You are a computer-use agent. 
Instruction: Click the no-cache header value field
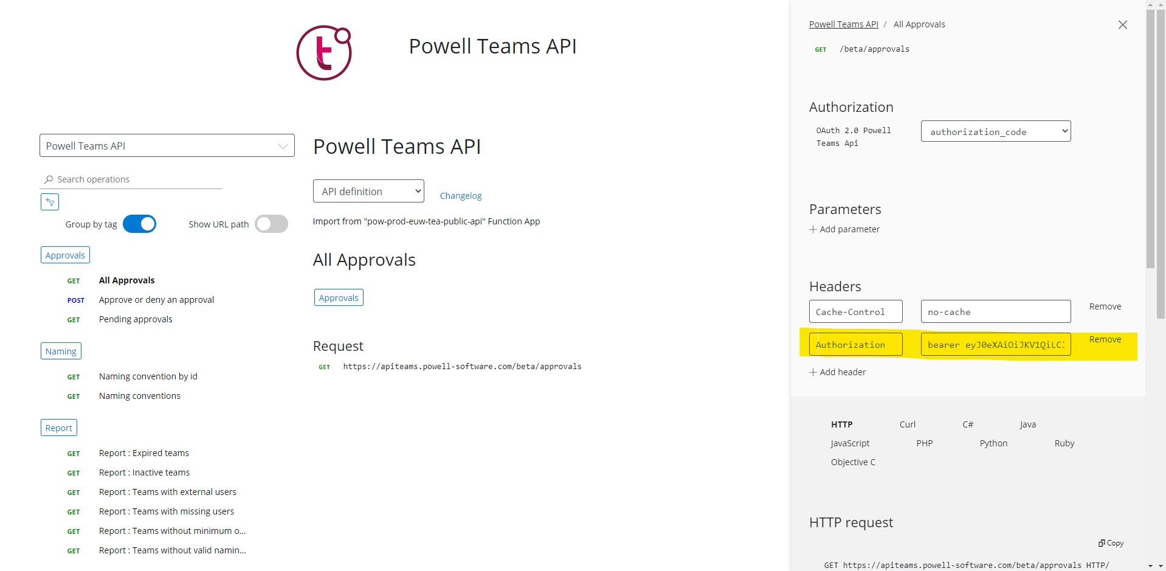coord(996,311)
